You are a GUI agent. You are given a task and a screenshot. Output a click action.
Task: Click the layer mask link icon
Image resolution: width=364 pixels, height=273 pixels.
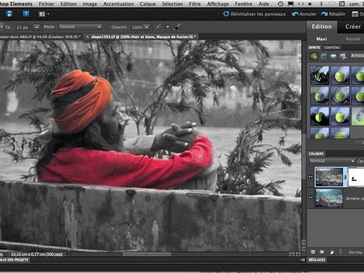click(x=346, y=177)
